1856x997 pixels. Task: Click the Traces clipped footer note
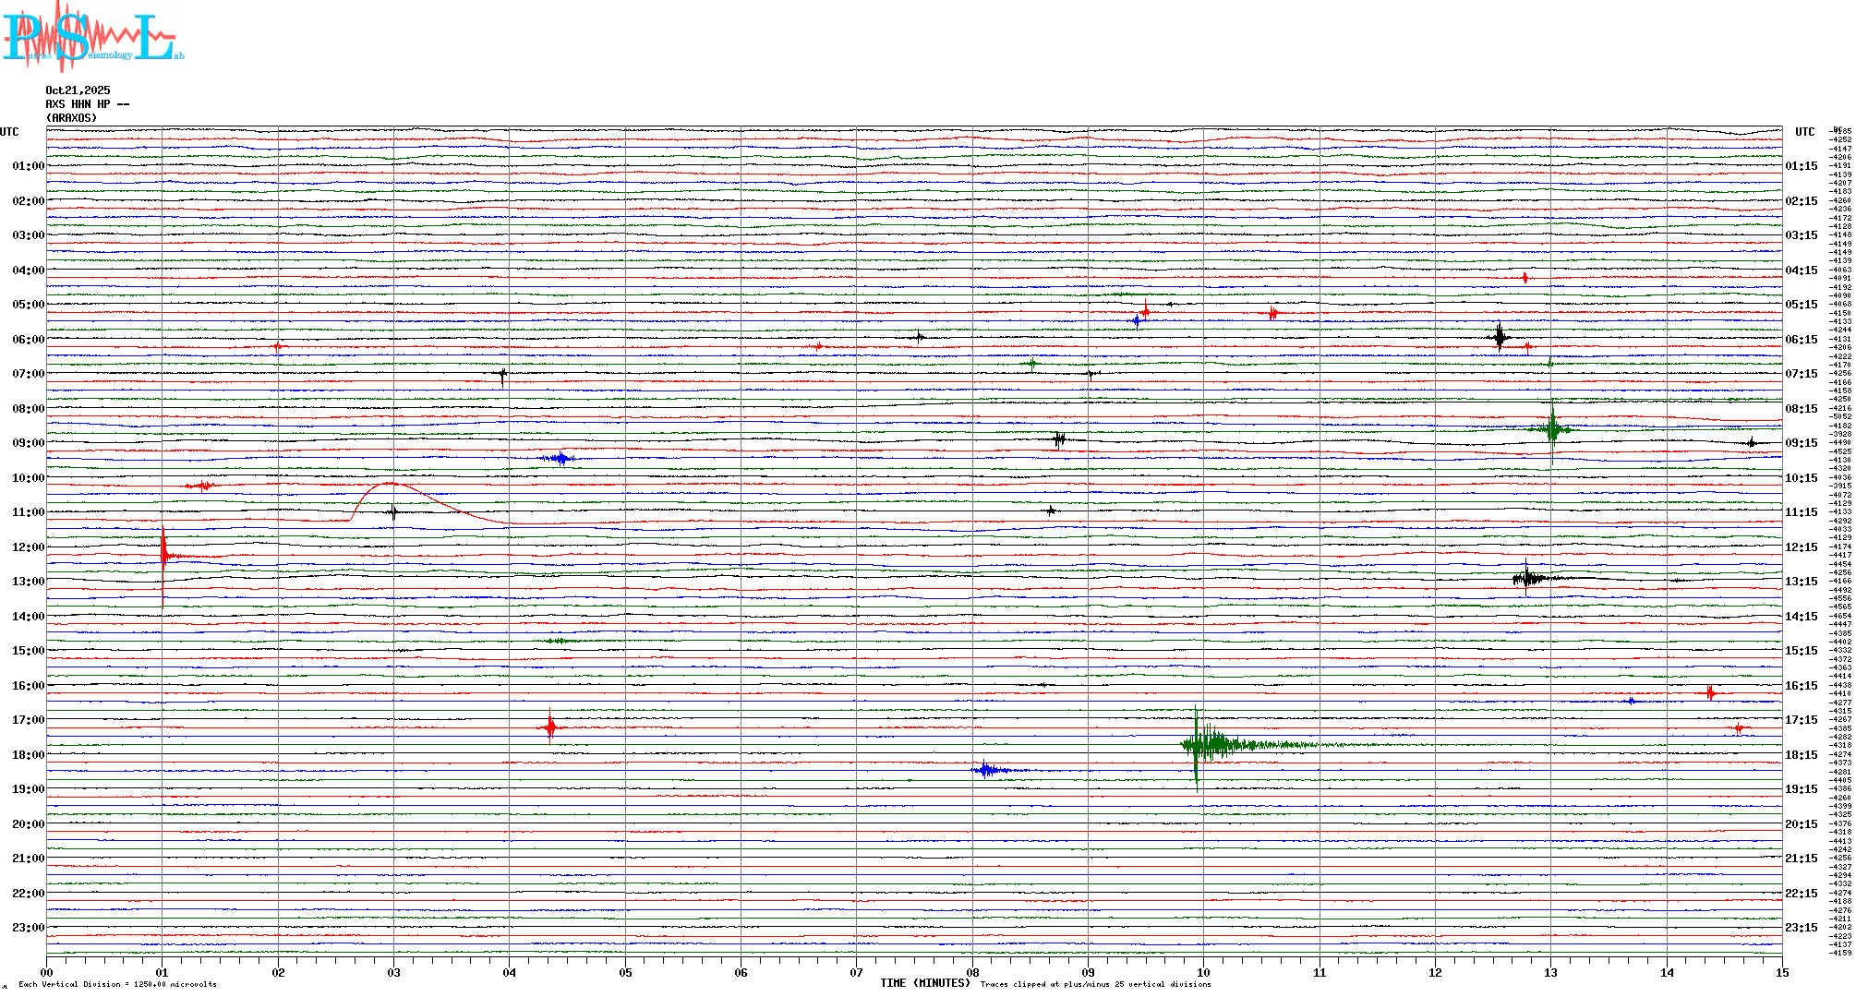(x=1095, y=984)
